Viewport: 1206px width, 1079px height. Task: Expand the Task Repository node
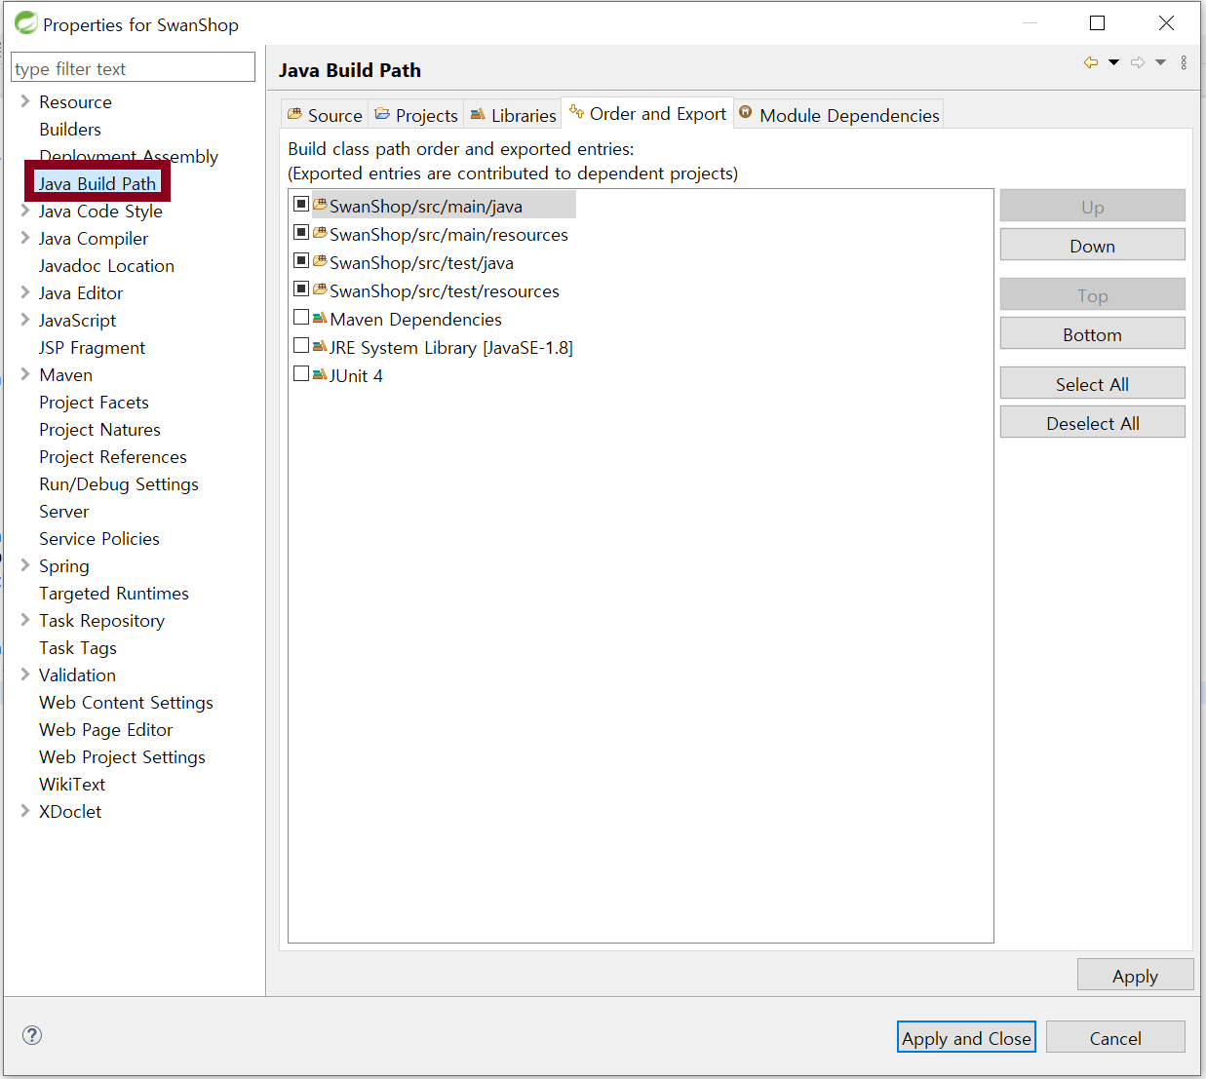click(24, 620)
